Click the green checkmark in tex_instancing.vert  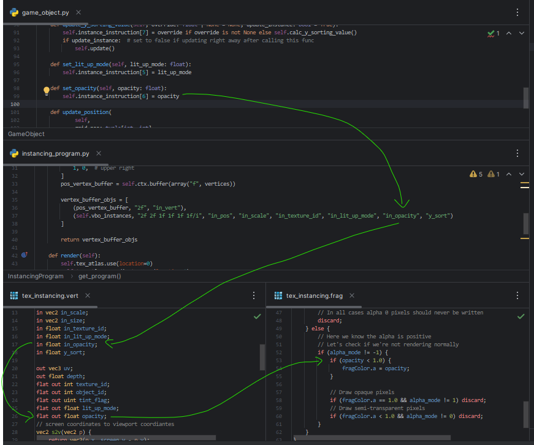pyautogui.click(x=257, y=317)
